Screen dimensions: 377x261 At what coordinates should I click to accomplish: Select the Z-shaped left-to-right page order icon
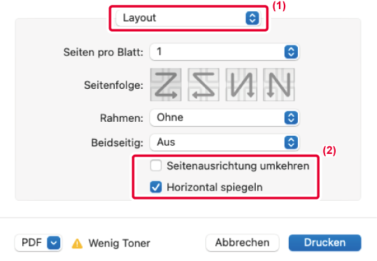click(x=166, y=85)
